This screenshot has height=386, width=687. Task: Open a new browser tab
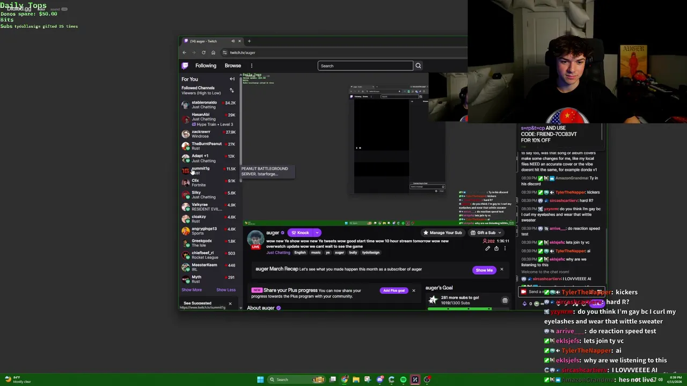pos(249,41)
